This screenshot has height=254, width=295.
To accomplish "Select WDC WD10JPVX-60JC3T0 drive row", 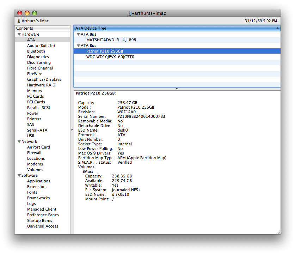I will [x=177, y=57].
